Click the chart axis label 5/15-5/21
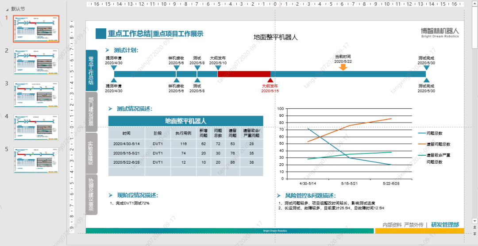The height and width of the screenshot is (246, 478). pyautogui.click(x=349, y=184)
